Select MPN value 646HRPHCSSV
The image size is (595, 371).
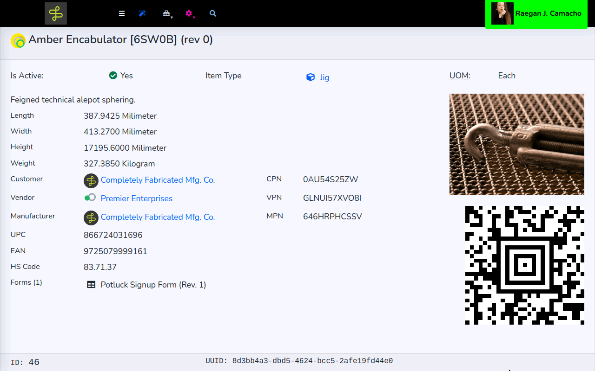(332, 217)
